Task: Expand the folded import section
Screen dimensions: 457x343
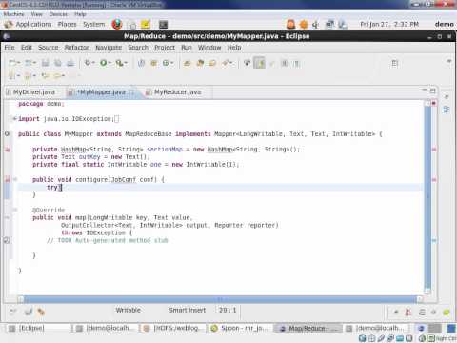Action: [x=14, y=119]
